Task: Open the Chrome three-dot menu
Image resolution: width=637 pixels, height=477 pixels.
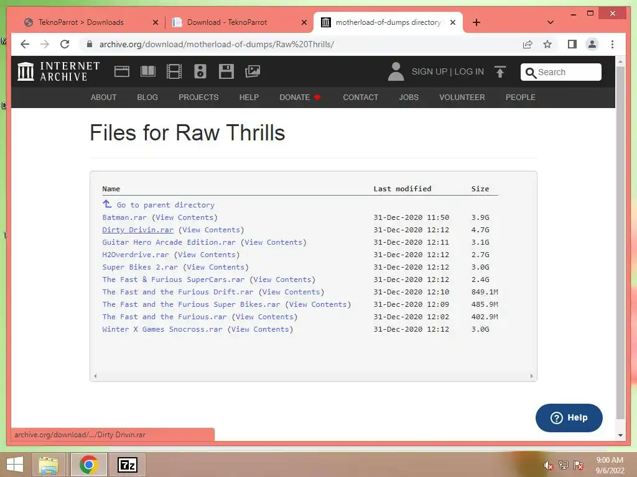Action: (x=612, y=44)
